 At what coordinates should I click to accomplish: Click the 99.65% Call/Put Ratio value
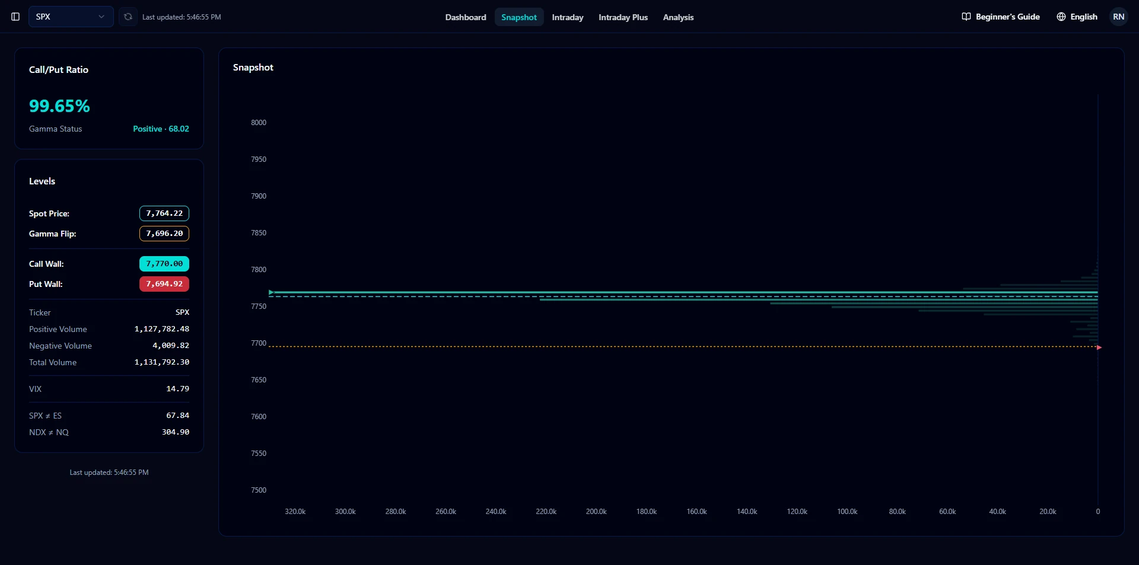pos(59,106)
